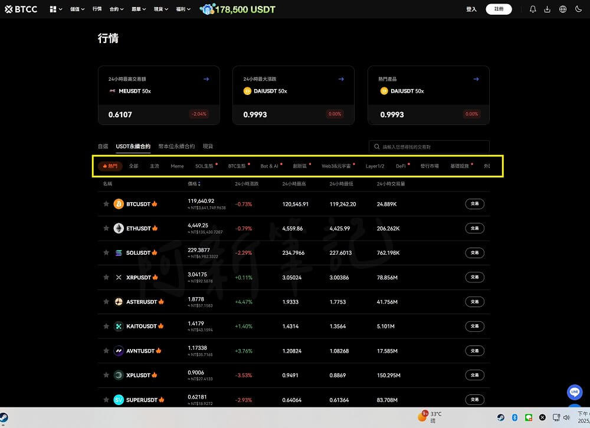Click the Ethereum coin icon
The height and width of the screenshot is (428, 590).
[119, 228]
